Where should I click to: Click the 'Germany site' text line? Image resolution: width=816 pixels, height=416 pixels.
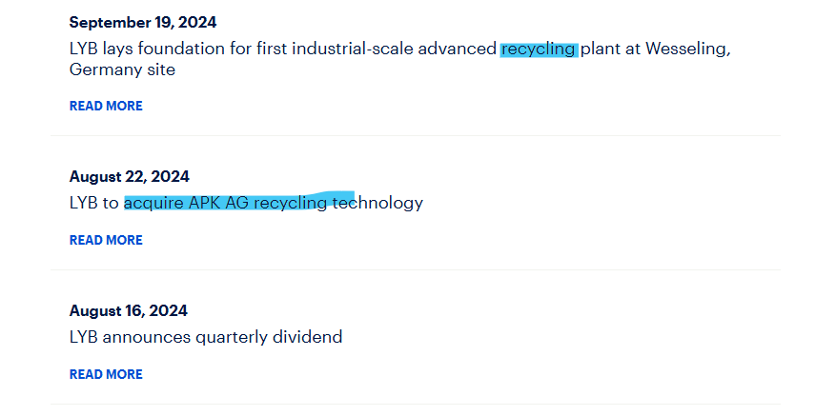(x=122, y=69)
